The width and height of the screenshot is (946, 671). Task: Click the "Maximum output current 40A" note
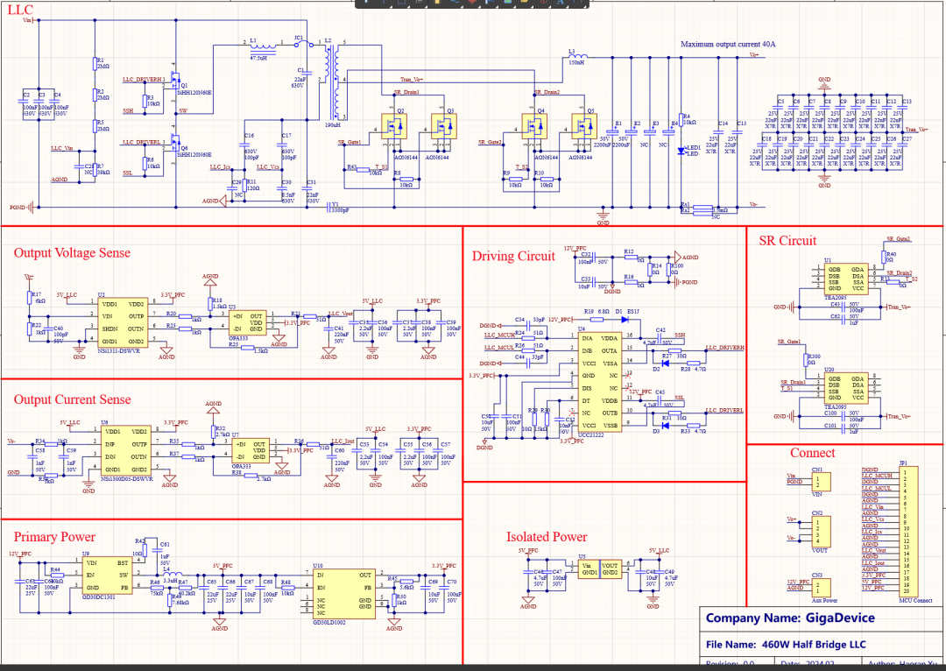pyautogui.click(x=723, y=44)
